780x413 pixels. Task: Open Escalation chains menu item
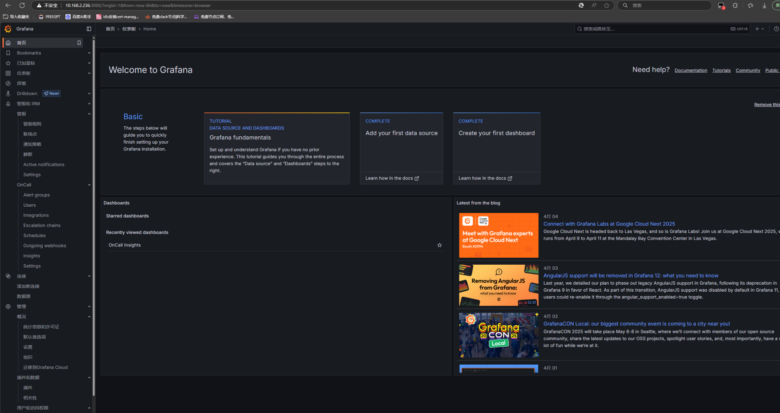pos(42,226)
